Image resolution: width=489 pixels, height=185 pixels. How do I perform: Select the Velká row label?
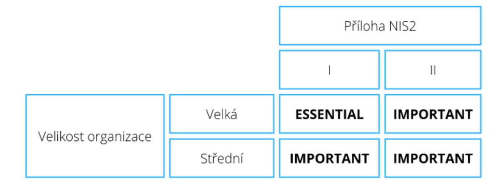point(222,114)
